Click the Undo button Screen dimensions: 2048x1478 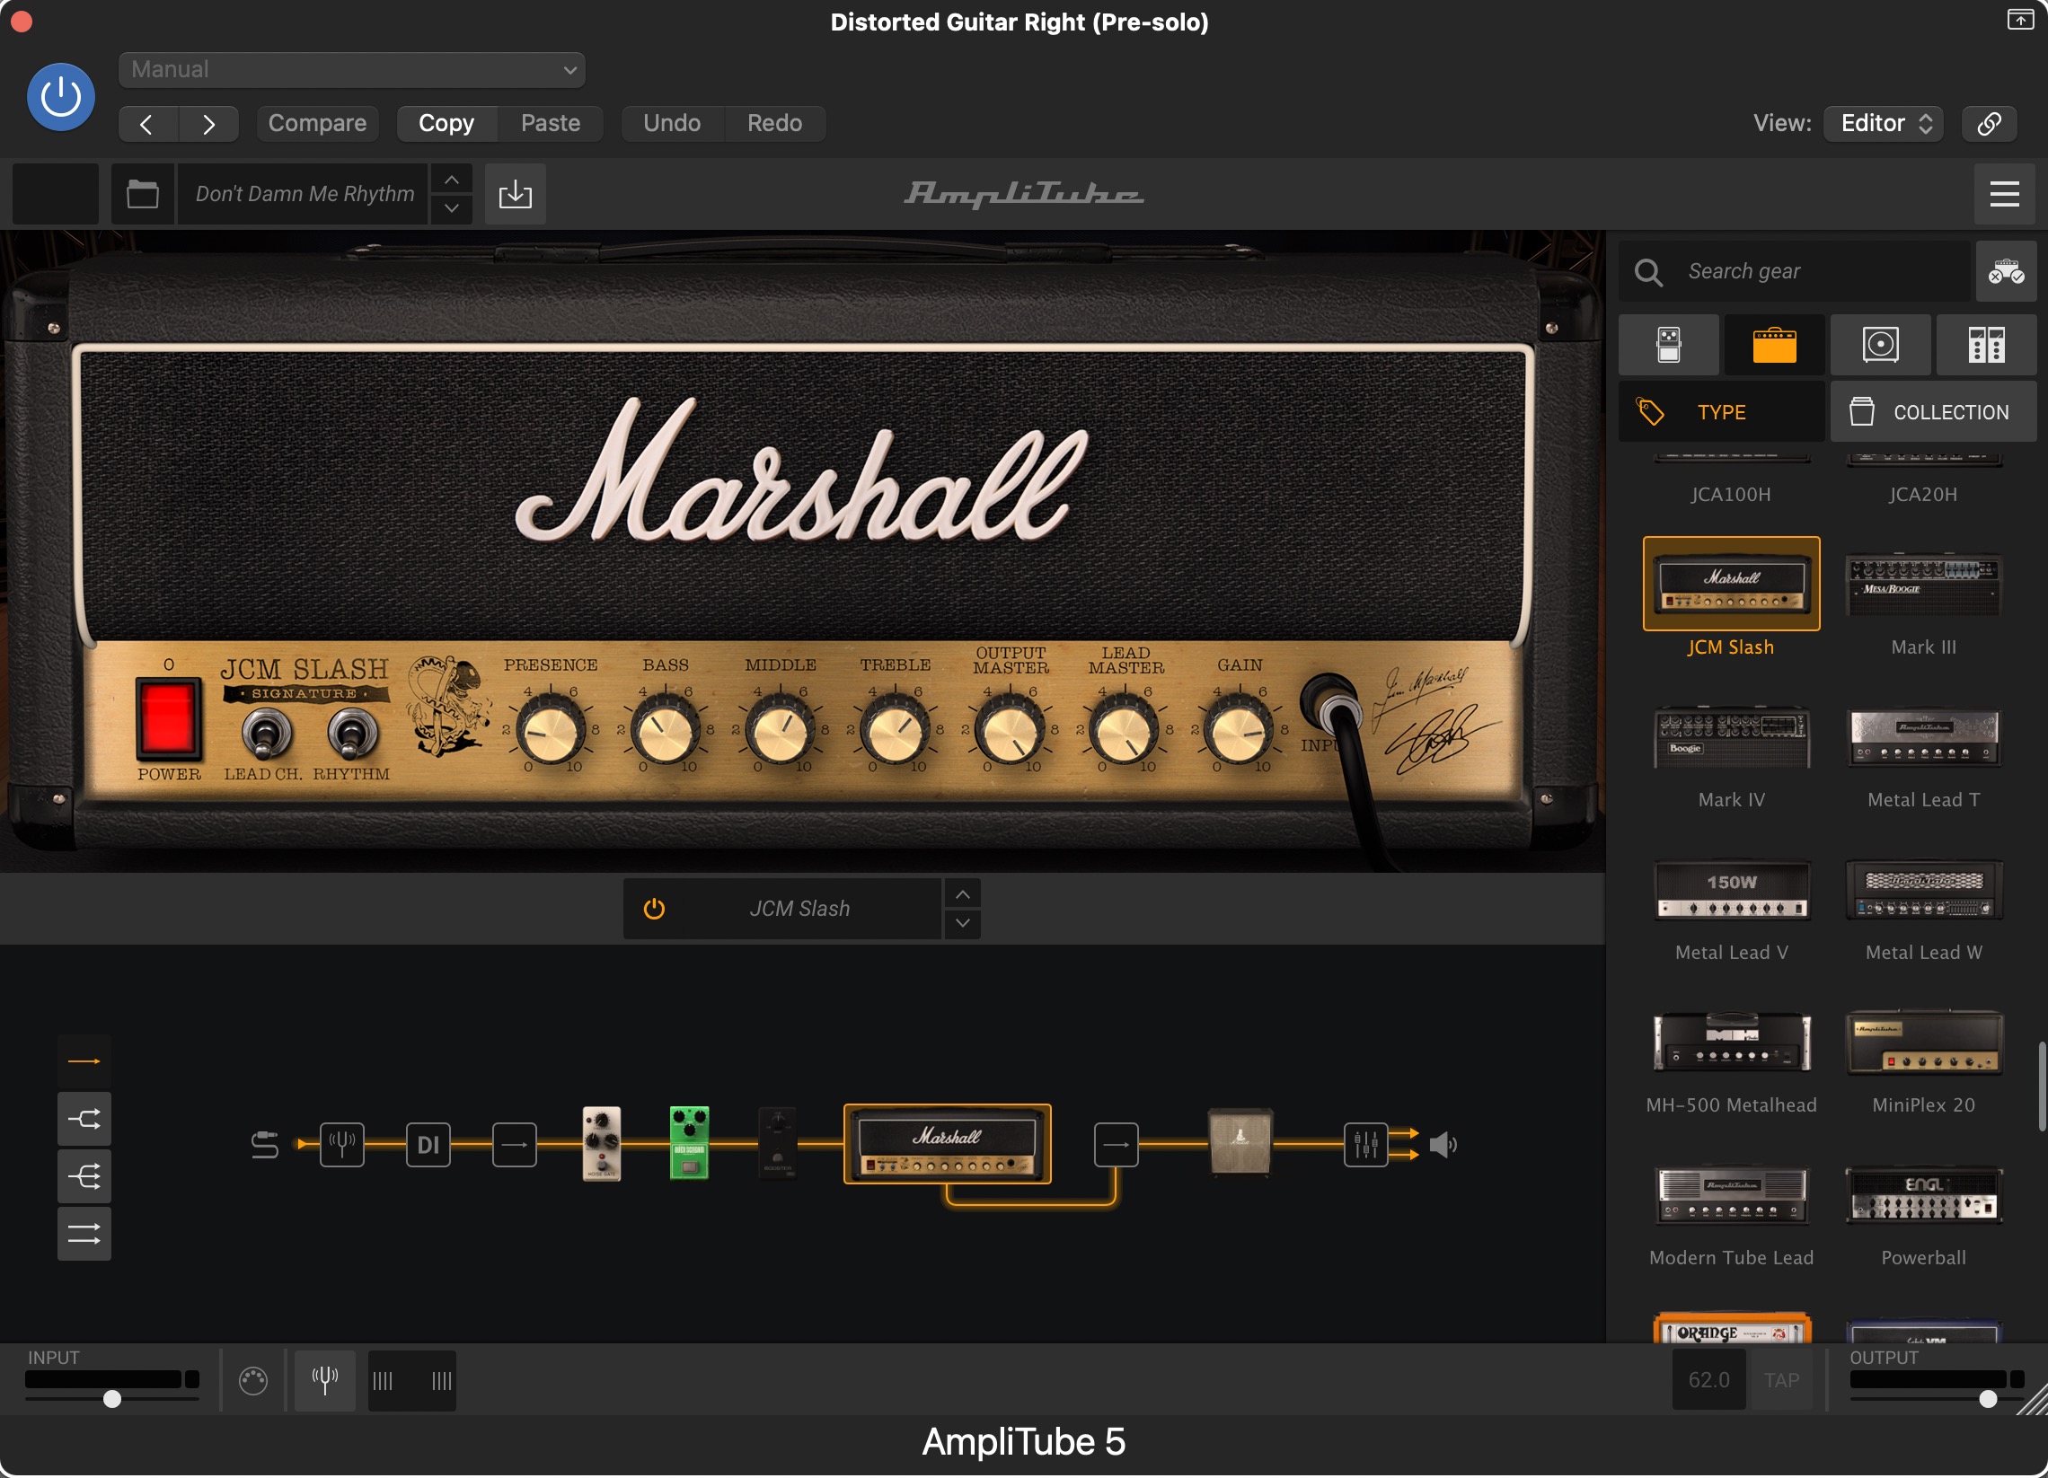(672, 124)
